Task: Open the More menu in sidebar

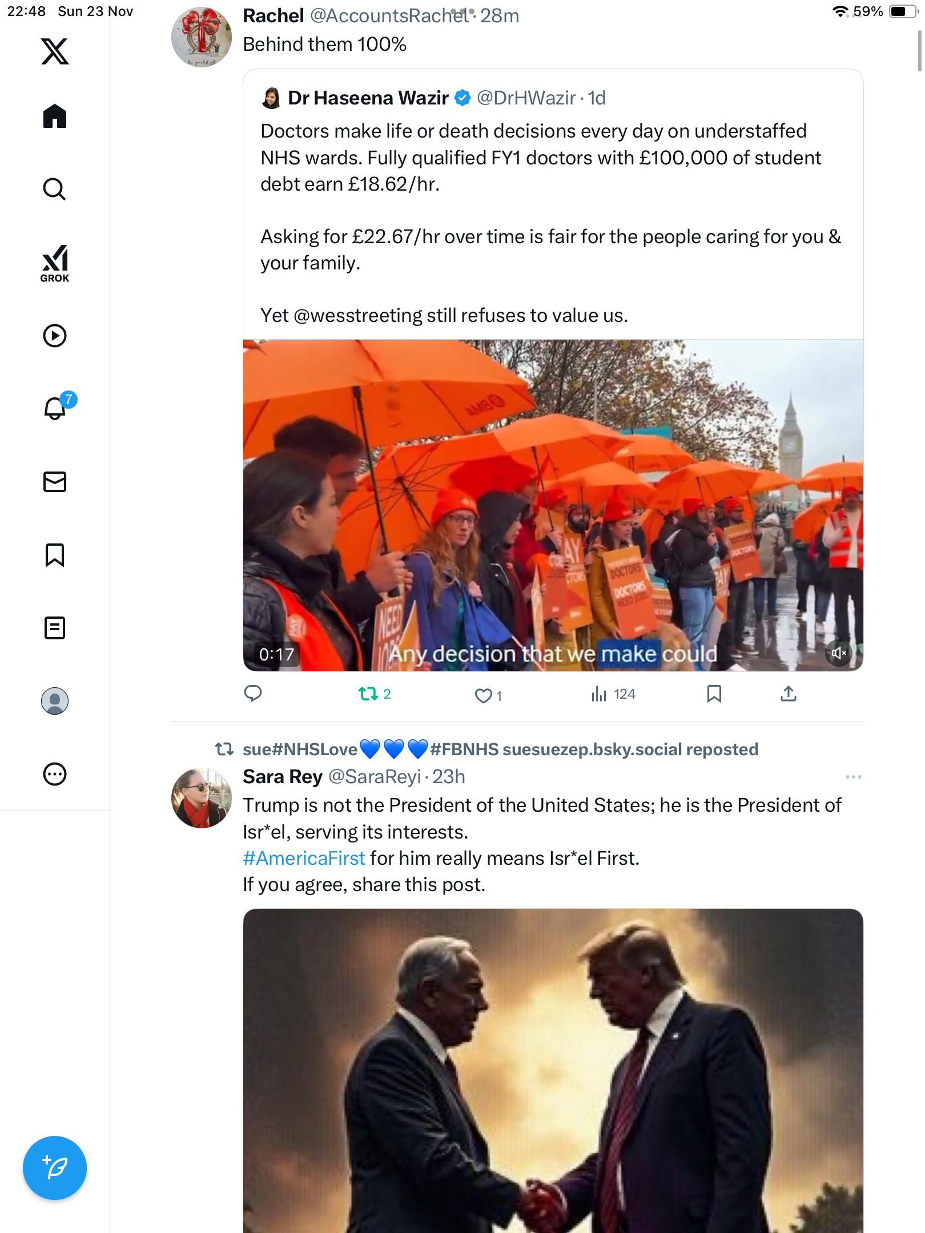Action: point(55,774)
